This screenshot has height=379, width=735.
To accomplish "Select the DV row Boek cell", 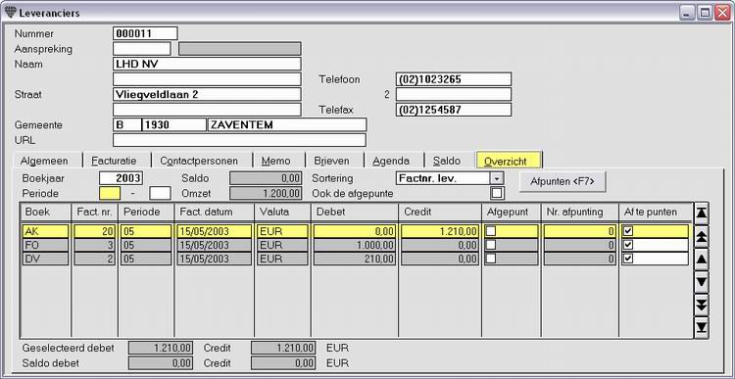I will click(45, 259).
